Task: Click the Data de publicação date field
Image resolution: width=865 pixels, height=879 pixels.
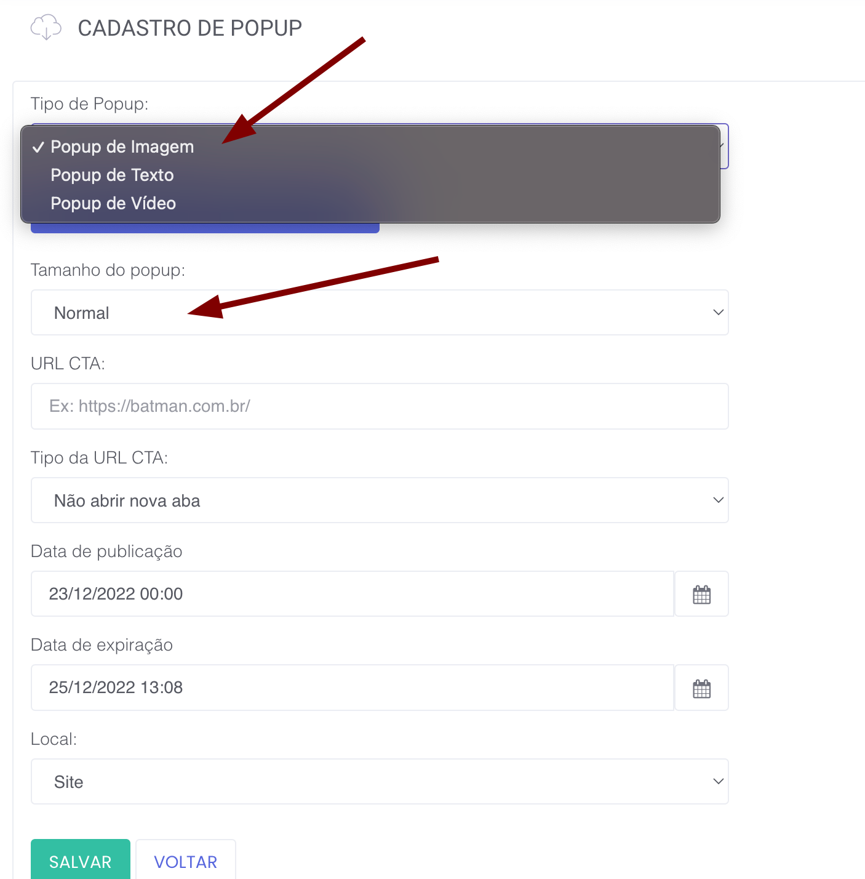Action: 352,594
